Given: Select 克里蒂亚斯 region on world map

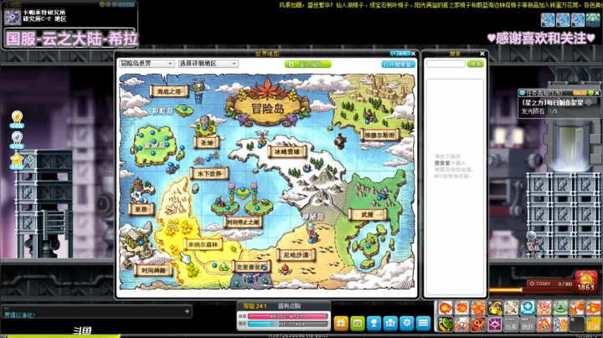Looking at the screenshot, I should [251, 267].
